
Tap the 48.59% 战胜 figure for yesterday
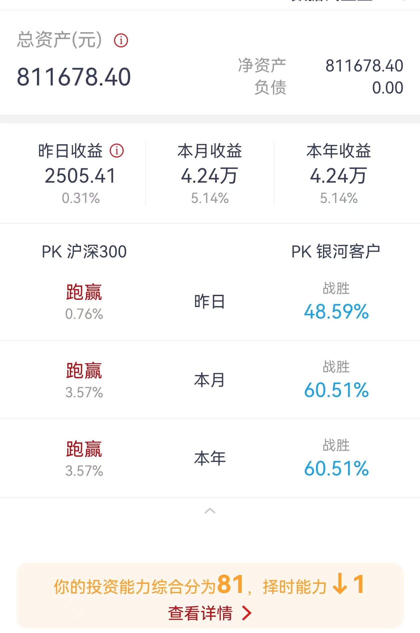336,311
